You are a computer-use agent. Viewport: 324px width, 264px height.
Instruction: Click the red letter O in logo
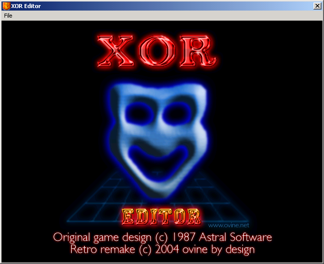click(161, 51)
